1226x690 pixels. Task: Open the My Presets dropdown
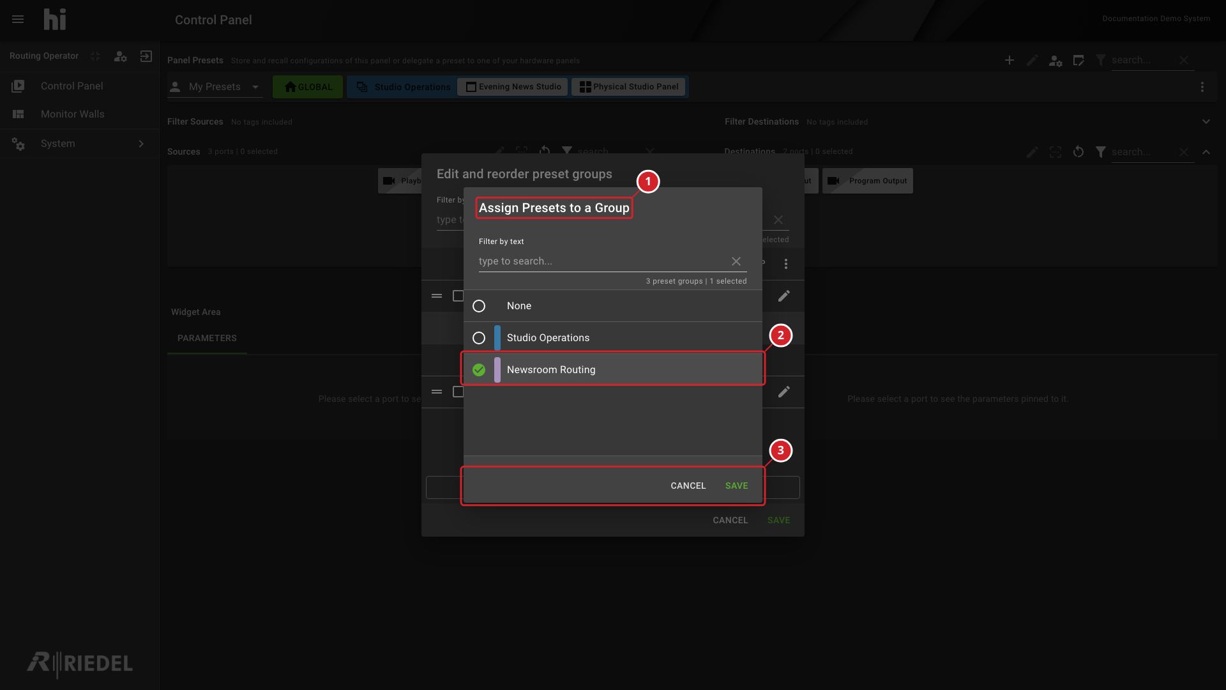[215, 87]
